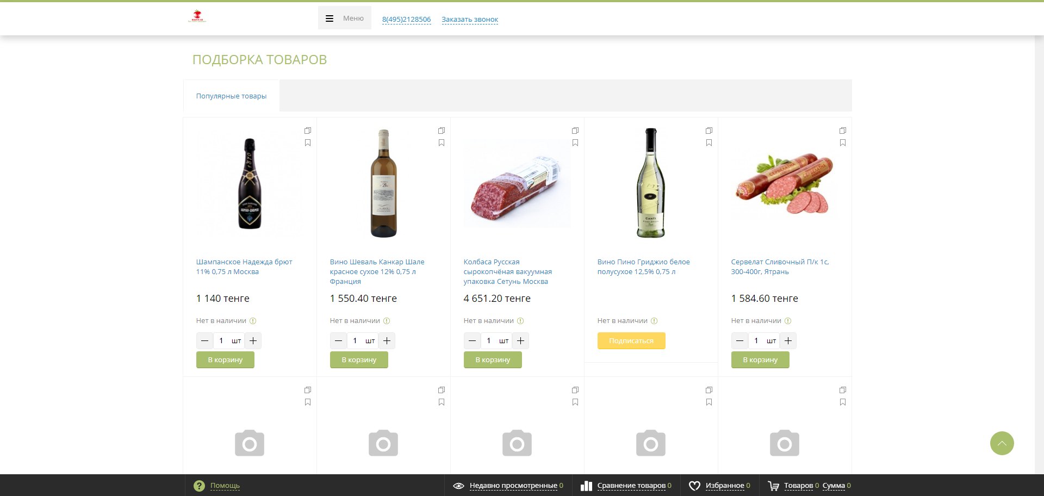Bookmark the first second-row placeholder product
The image size is (1044, 496).
[308, 402]
